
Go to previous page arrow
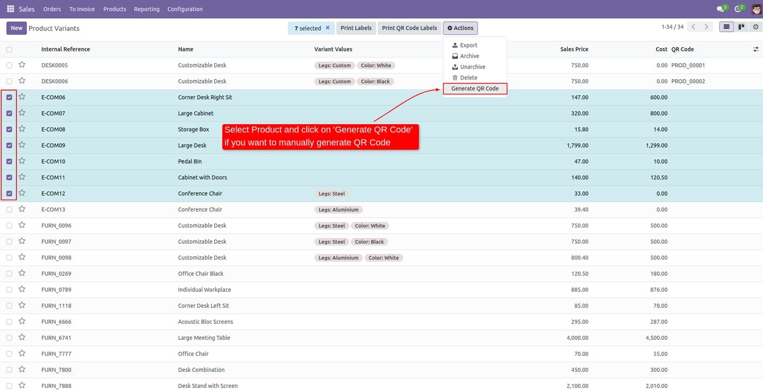693,27
